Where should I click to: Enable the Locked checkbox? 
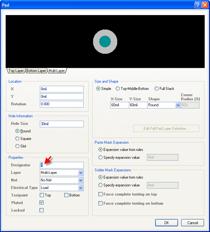pyautogui.click(x=42, y=210)
